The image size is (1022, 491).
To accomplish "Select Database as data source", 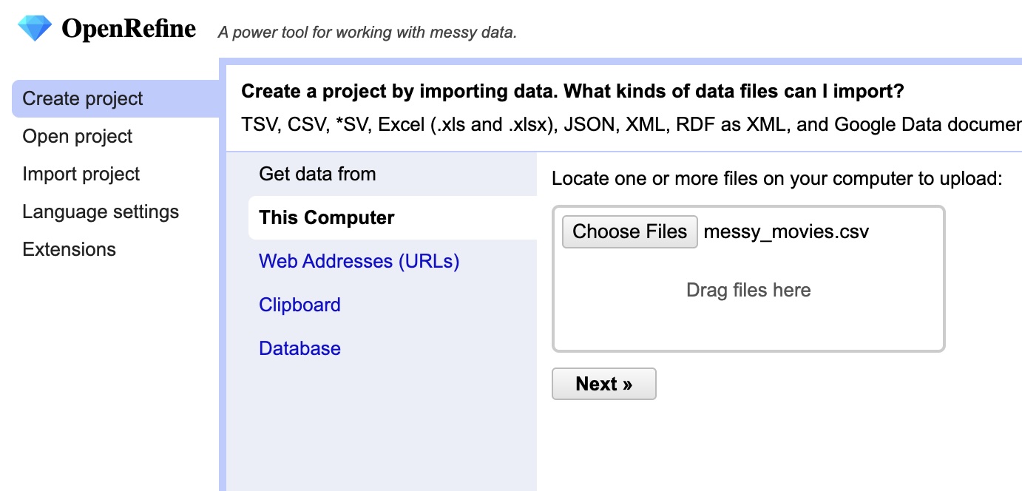I will click(x=300, y=348).
